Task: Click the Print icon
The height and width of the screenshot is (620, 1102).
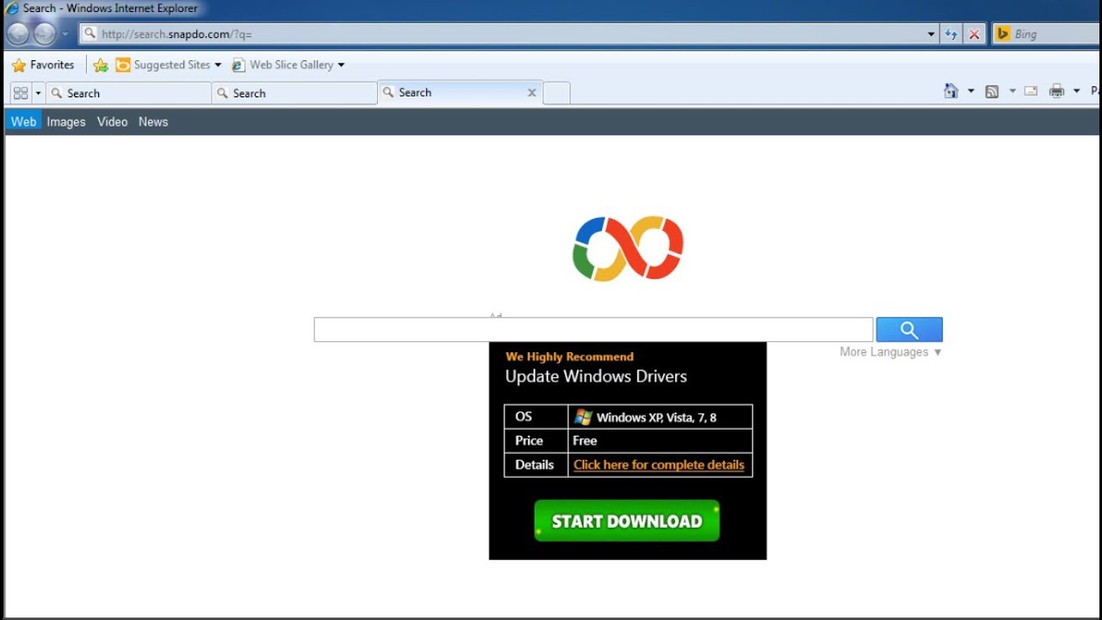Action: (1056, 91)
